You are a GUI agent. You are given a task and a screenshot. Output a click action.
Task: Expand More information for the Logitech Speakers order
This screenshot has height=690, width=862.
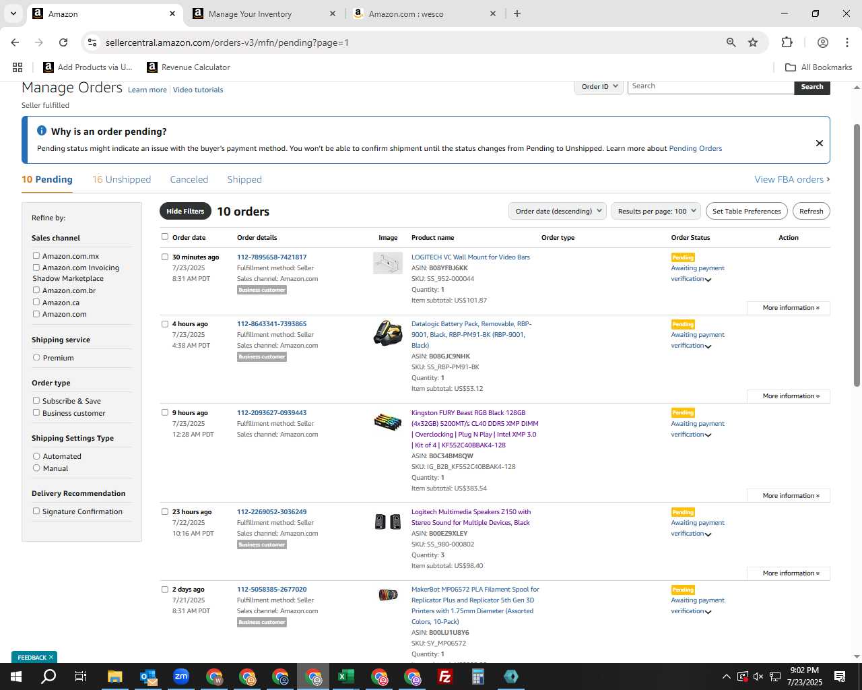tap(789, 573)
